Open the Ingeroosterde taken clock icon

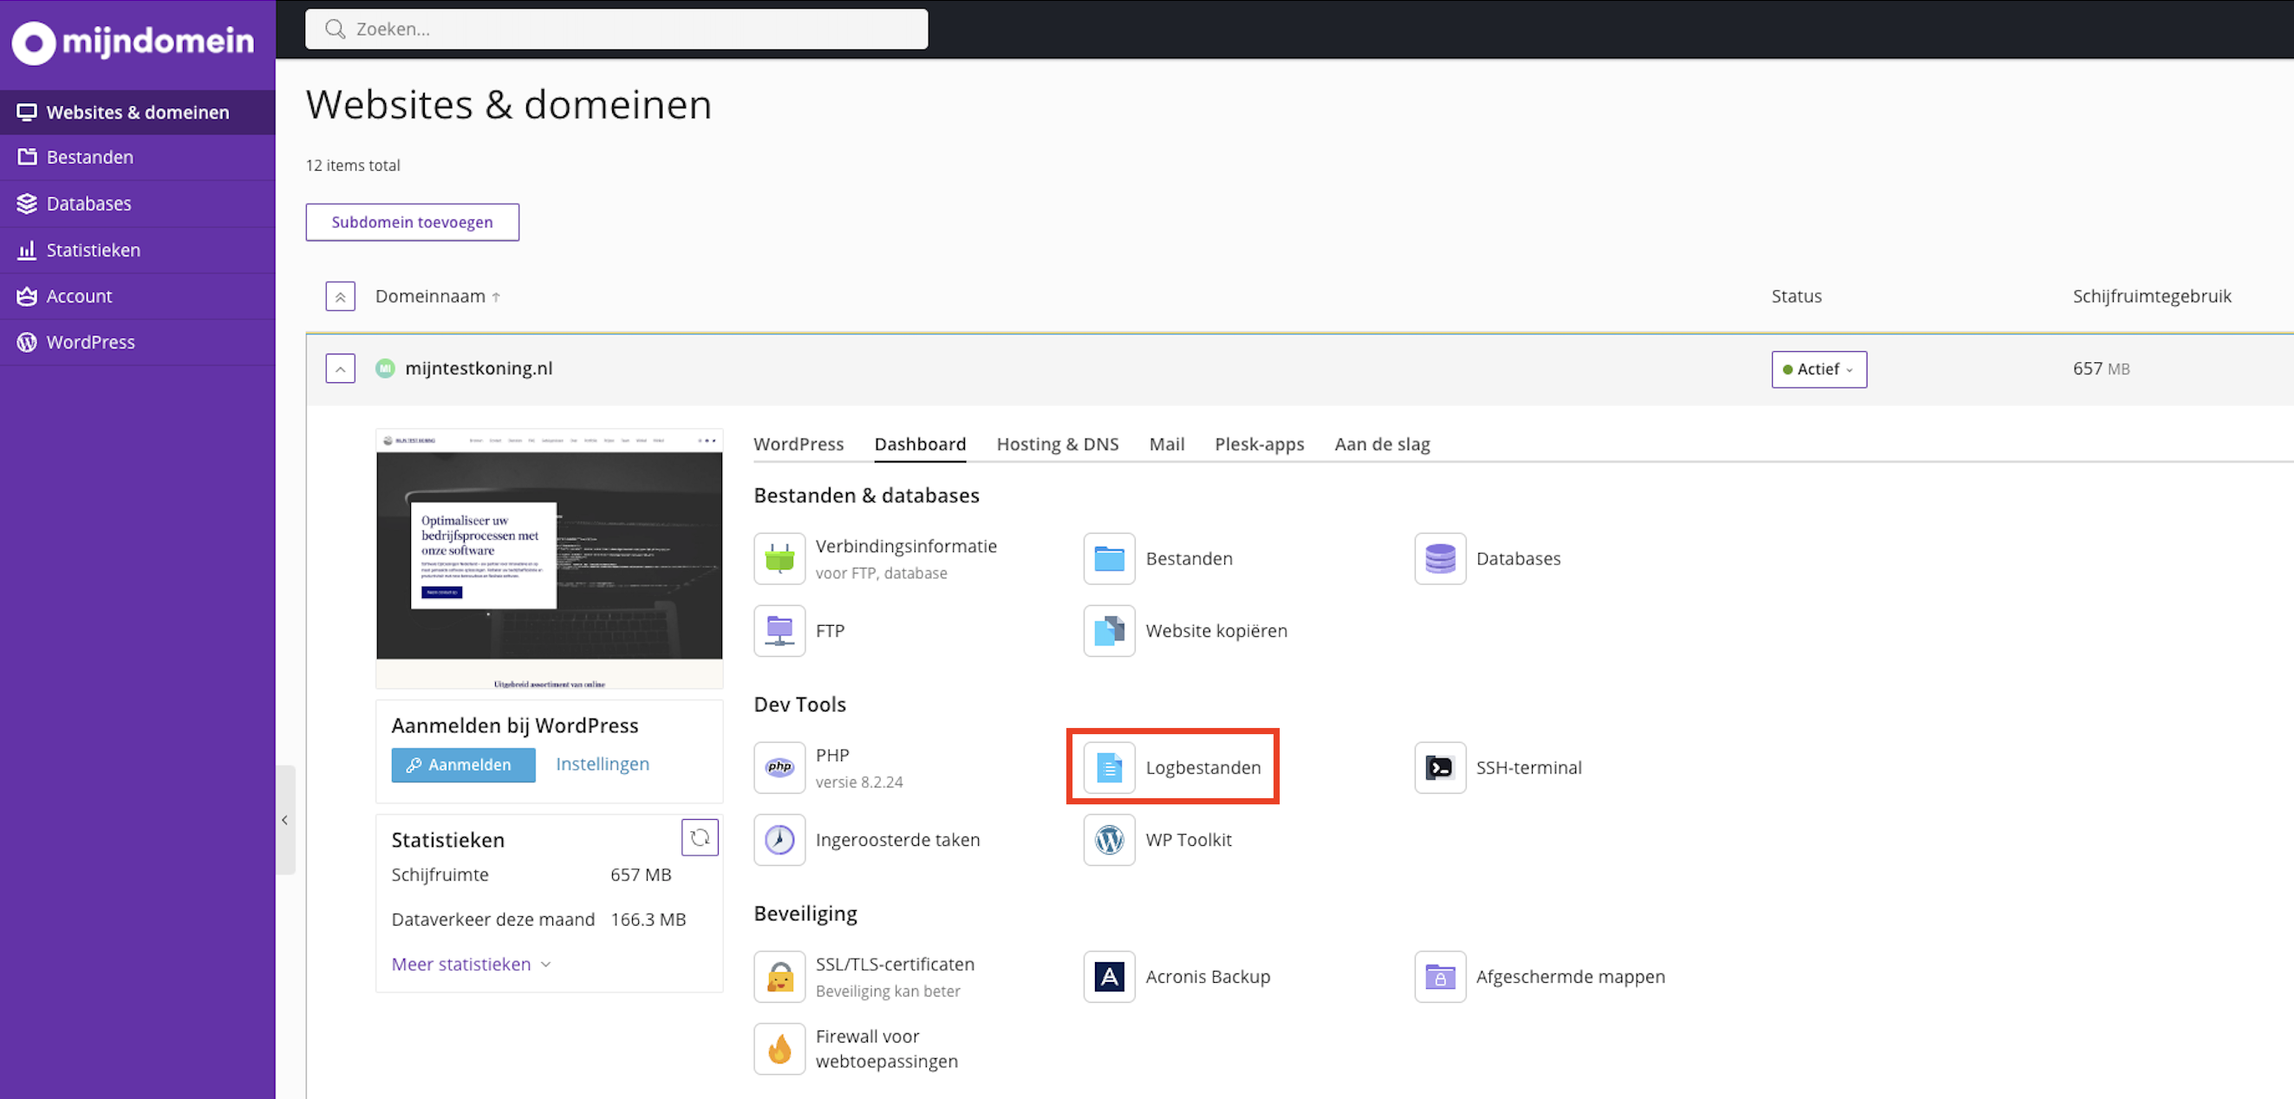779,839
